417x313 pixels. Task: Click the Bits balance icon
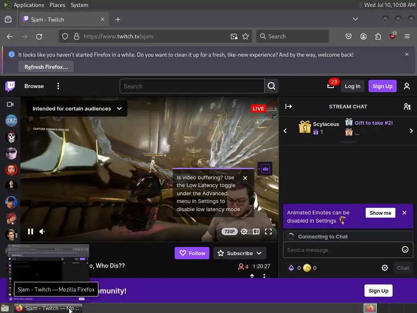[x=291, y=268]
